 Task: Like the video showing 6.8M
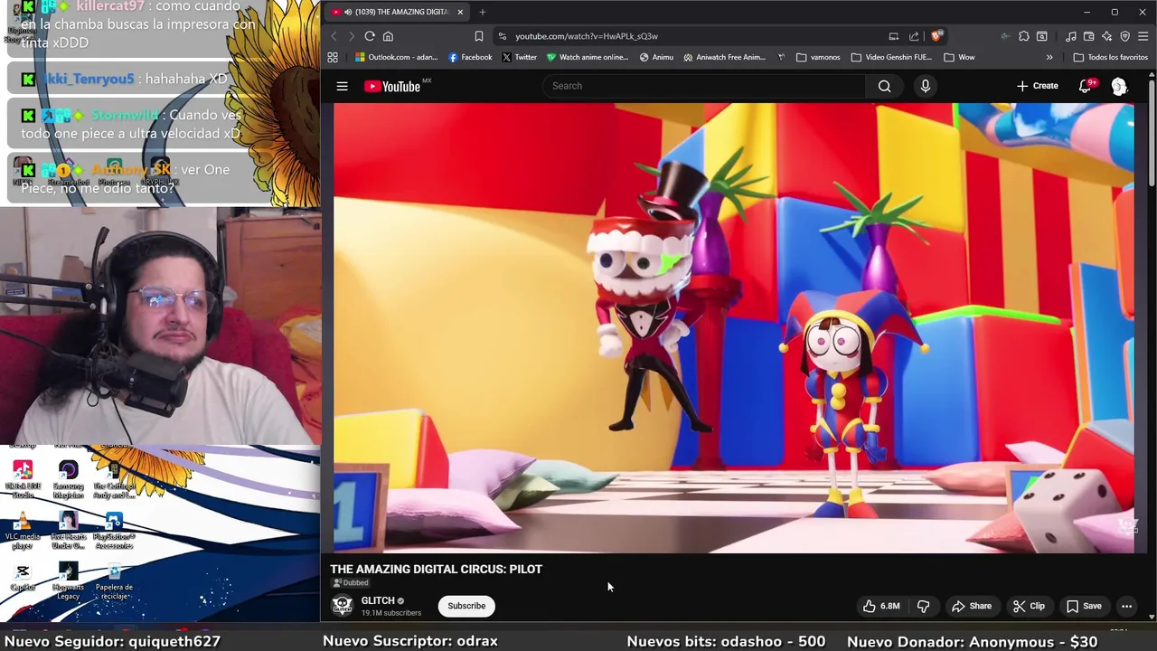click(881, 606)
